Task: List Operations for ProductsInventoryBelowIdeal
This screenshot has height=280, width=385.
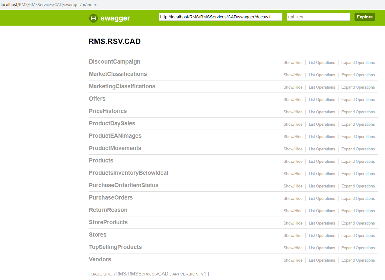Action: coord(322,174)
